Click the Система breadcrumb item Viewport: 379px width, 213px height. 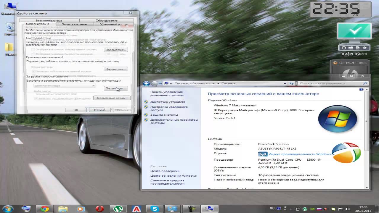pyautogui.click(x=228, y=83)
